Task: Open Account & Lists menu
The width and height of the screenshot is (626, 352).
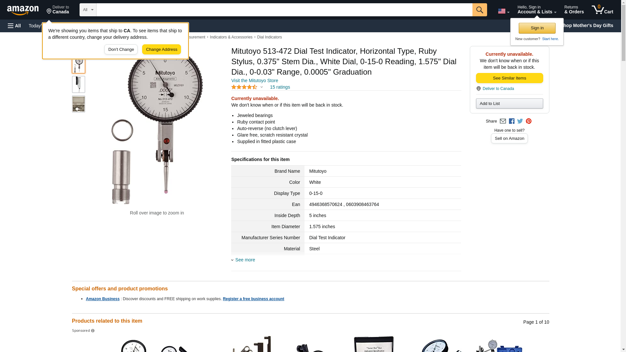Action: (537, 10)
